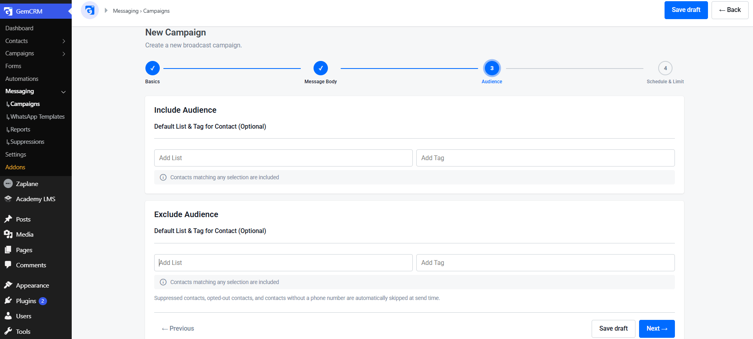Click the GemCRM logo icon in sidebar
This screenshot has width=753, height=339.
8,11
